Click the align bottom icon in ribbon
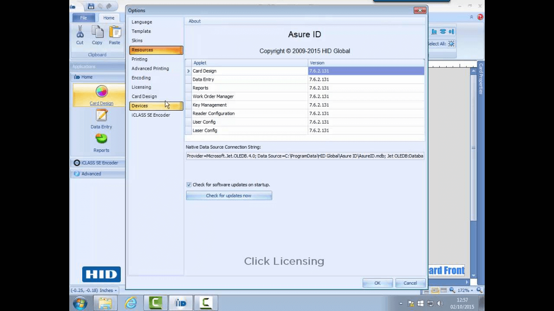The width and height of the screenshot is (554, 311). point(434,32)
